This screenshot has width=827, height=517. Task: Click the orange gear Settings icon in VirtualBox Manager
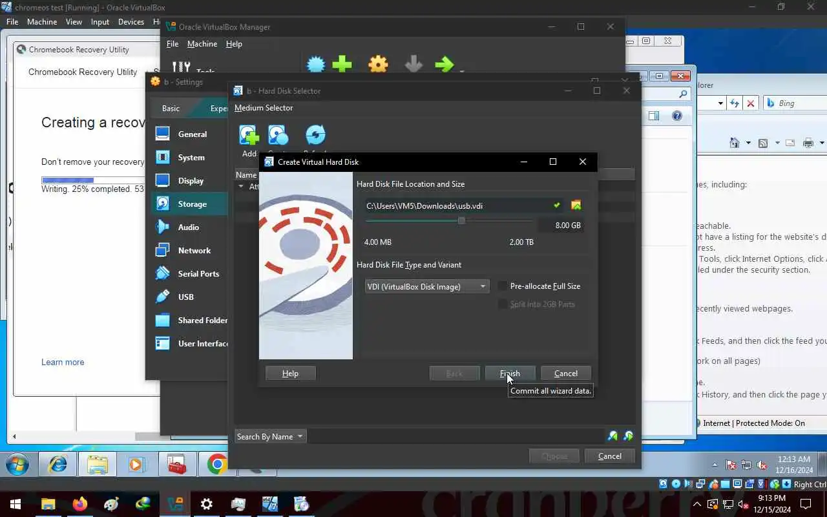pos(378,64)
